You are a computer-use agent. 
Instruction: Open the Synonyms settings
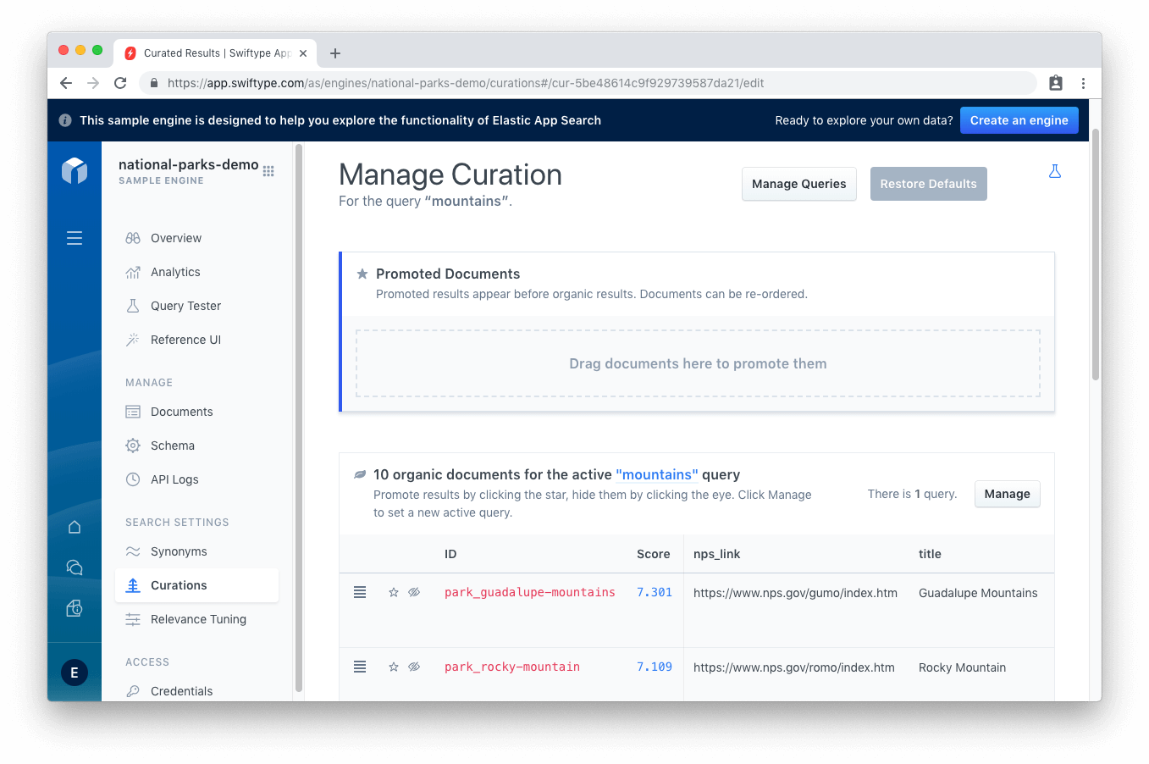[x=178, y=551]
